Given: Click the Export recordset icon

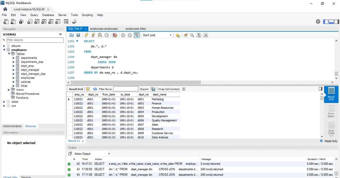Looking at the screenshot, I should (153, 89).
